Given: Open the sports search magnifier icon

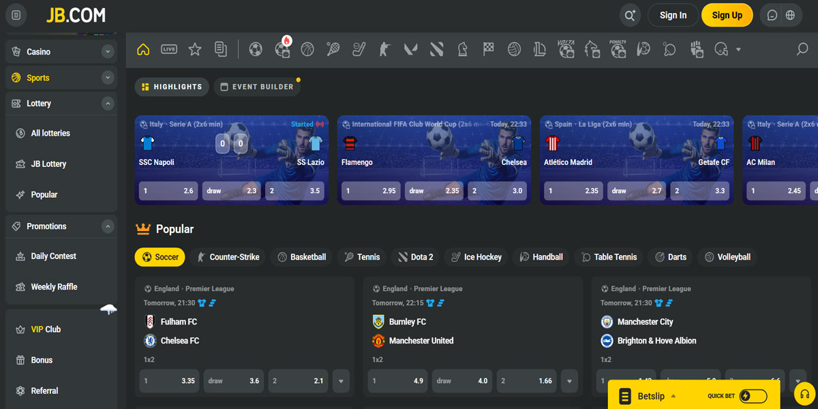Looking at the screenshot, I should [802, 49].
